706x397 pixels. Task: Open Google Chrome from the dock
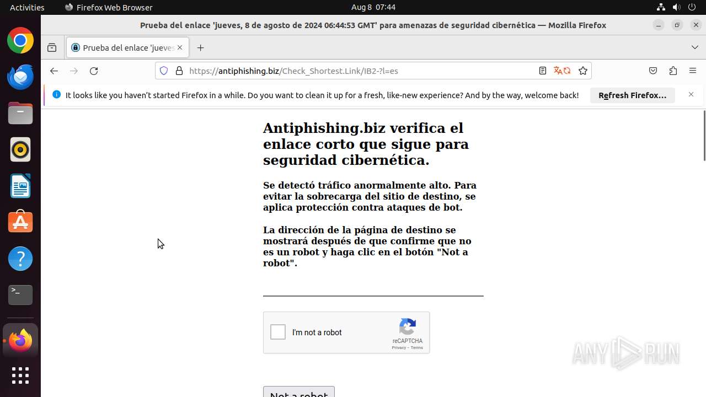[20, 41]
